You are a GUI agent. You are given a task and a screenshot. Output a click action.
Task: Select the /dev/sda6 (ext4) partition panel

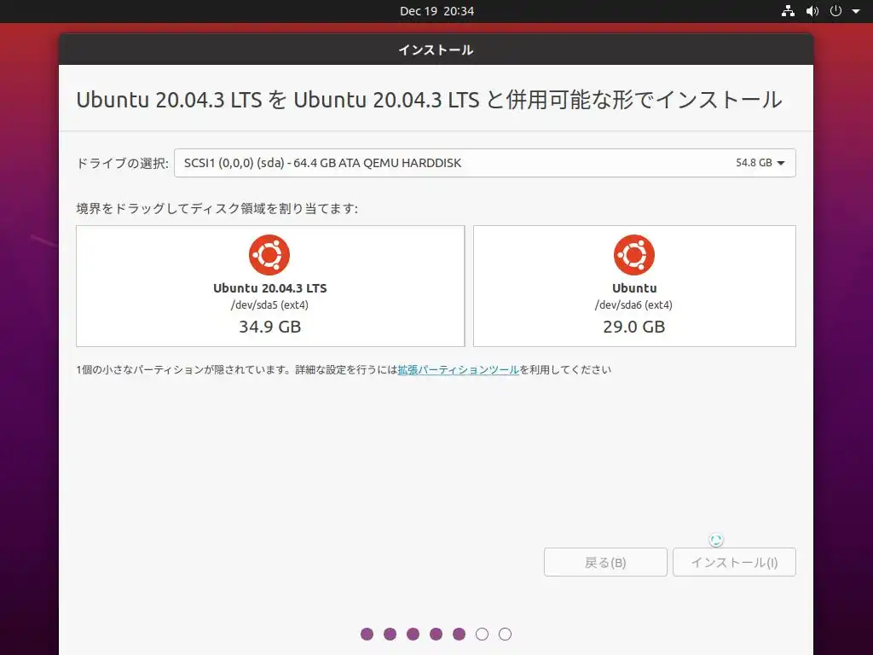[634, 286]
